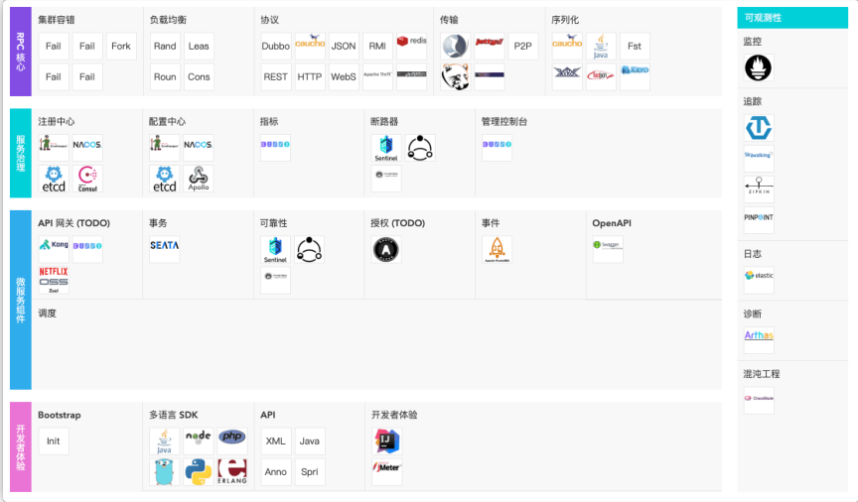This screenshot has height=502, width=858.
Task: Select the Python SDK icon
Action: click(x=199, y=472)
